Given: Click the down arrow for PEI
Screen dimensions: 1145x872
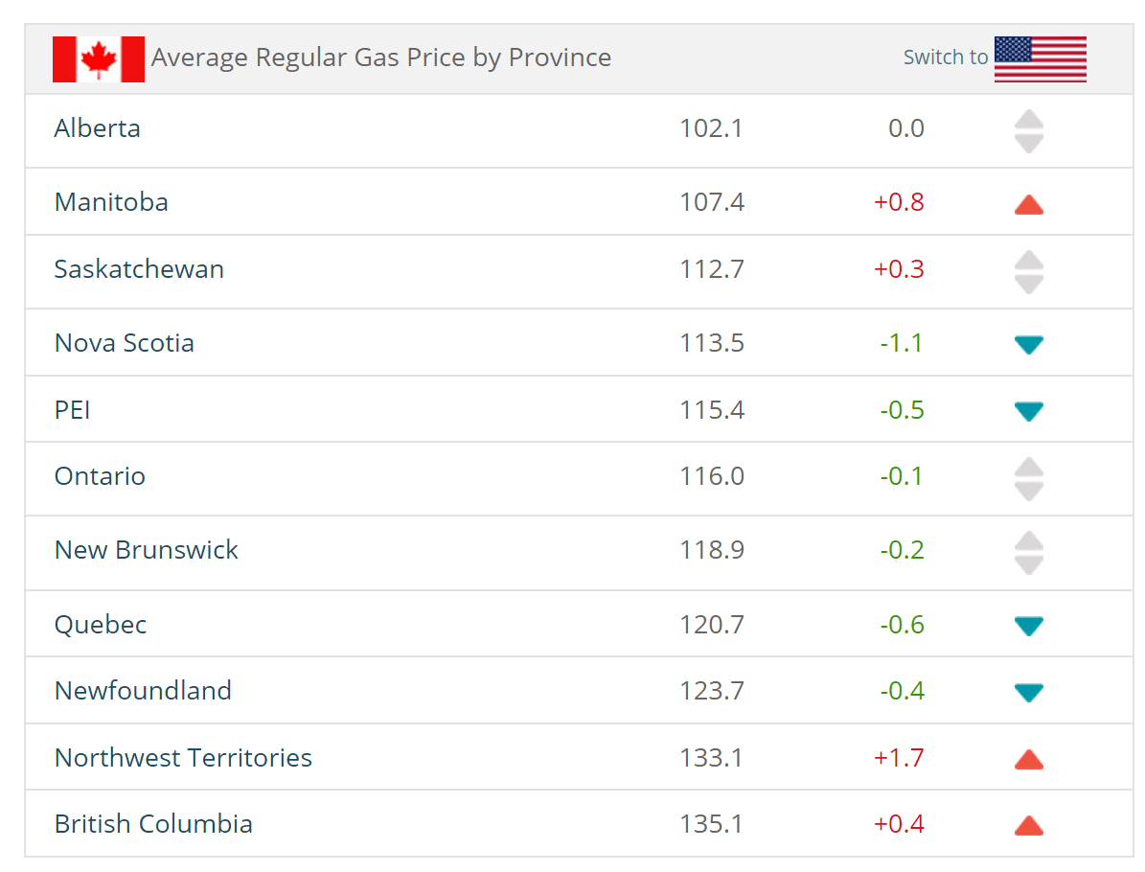Looking at the screenshot, I should [x=1028, y=410].
